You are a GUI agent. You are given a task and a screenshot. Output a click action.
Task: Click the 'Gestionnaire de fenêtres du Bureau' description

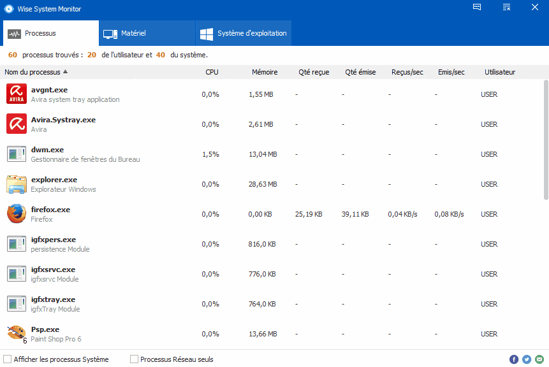pos(85,159)
